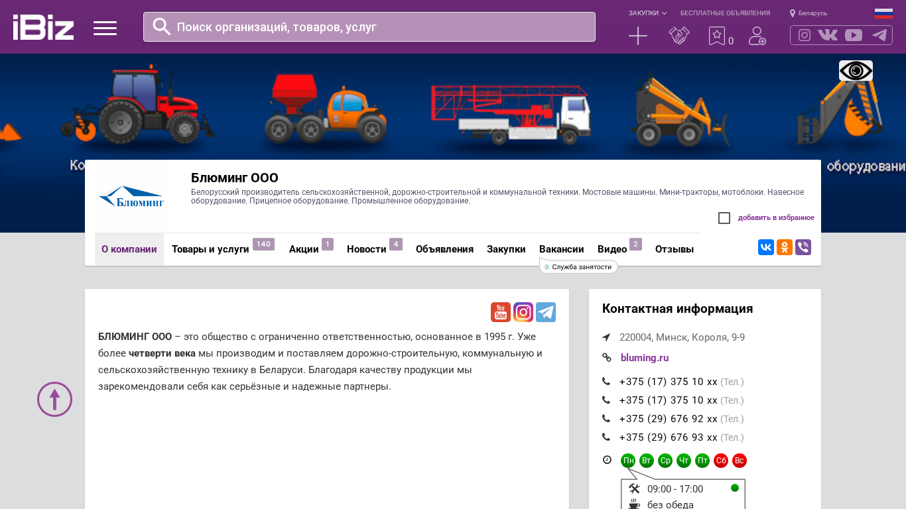Visit the bluming.ru website link

(x=645, y=358)
